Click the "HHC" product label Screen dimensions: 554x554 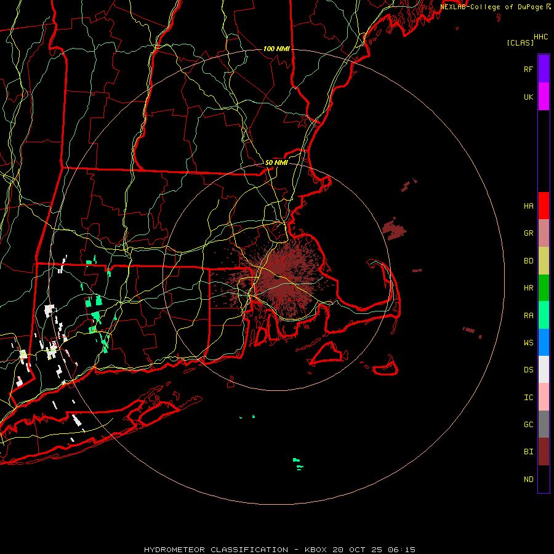pyautogui.click(x=540, y=37)
